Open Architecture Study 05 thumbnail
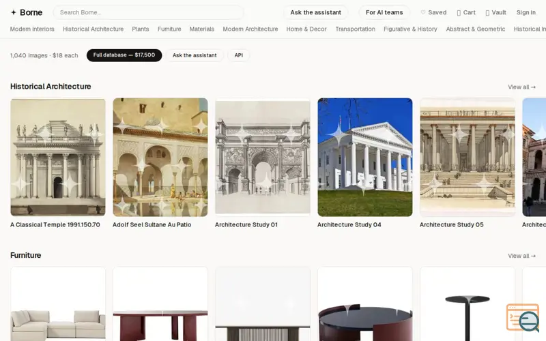The height and width of the screenshot is (341, 546). (468, 158)
